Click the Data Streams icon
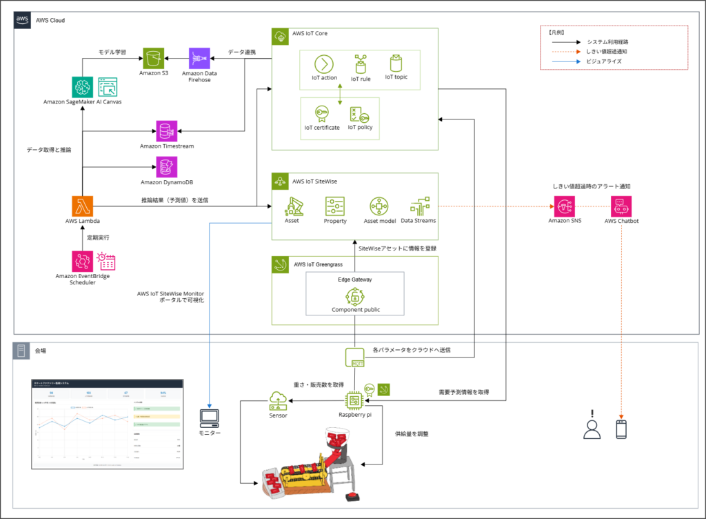Viewport: 706px width, 519px height. click(x=419, y=206)
